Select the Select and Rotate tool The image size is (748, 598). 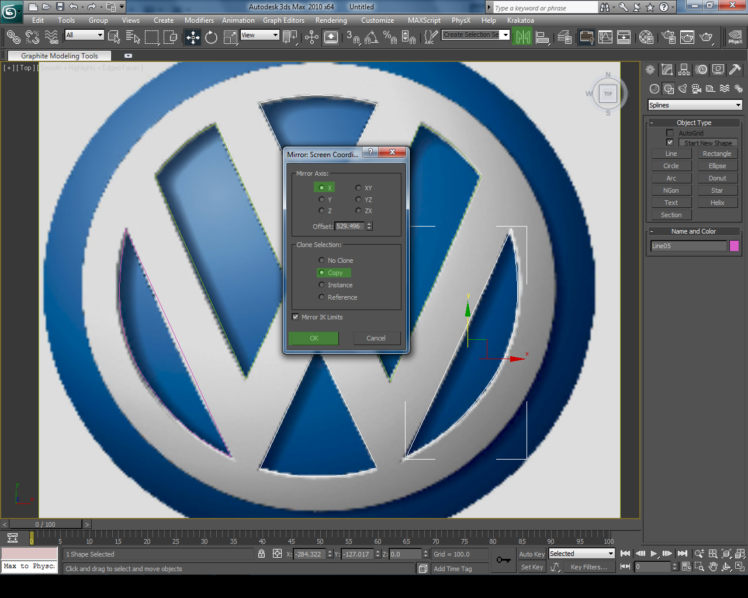click(212, 38)
